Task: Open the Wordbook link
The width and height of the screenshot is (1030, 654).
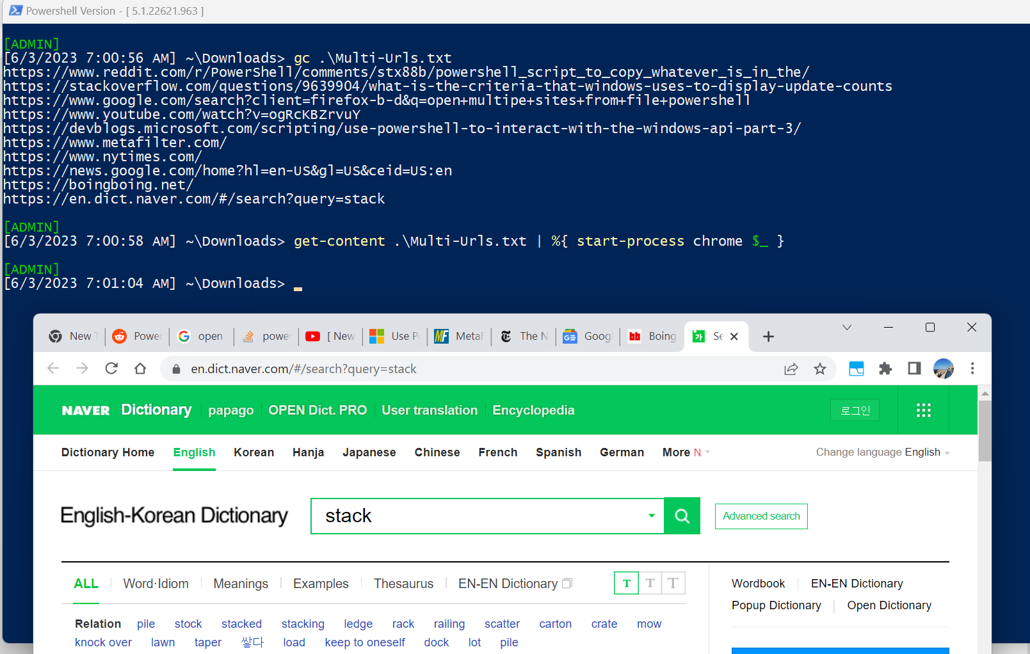Action: (758, 584)
